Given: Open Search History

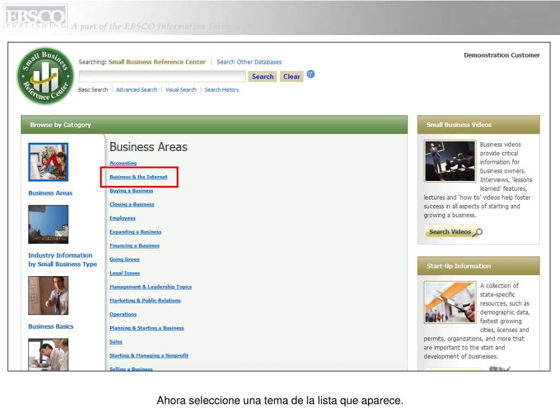Looking at the screenshot, I should pyautogui.click(x=222, y=90).
